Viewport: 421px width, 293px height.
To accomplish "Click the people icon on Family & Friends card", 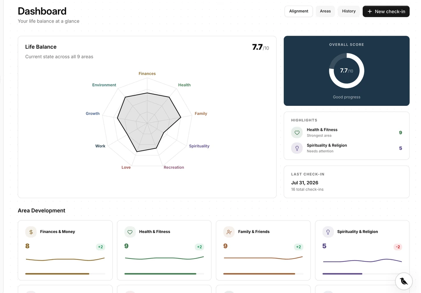I will point(229,232).
